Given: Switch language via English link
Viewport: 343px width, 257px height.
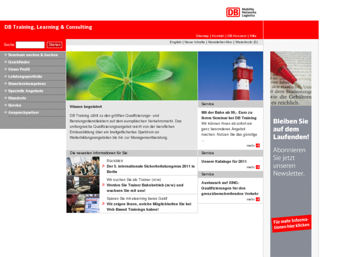Looking at the screenshot, I should (x=176, y=42).
